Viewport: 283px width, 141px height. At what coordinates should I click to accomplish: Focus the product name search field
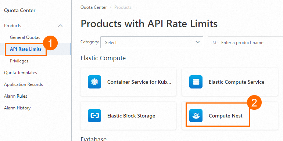tap(246, 42)
